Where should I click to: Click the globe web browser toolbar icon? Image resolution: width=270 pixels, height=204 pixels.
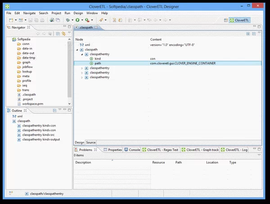coord(52,20)
